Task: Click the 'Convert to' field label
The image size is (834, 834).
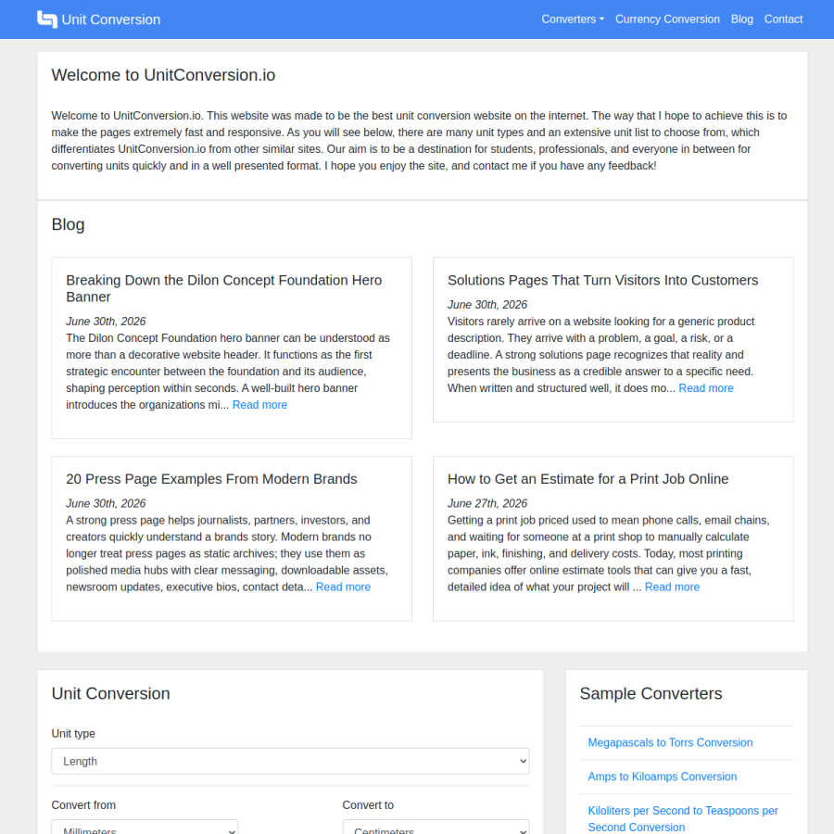Action: tap(368, 805)
